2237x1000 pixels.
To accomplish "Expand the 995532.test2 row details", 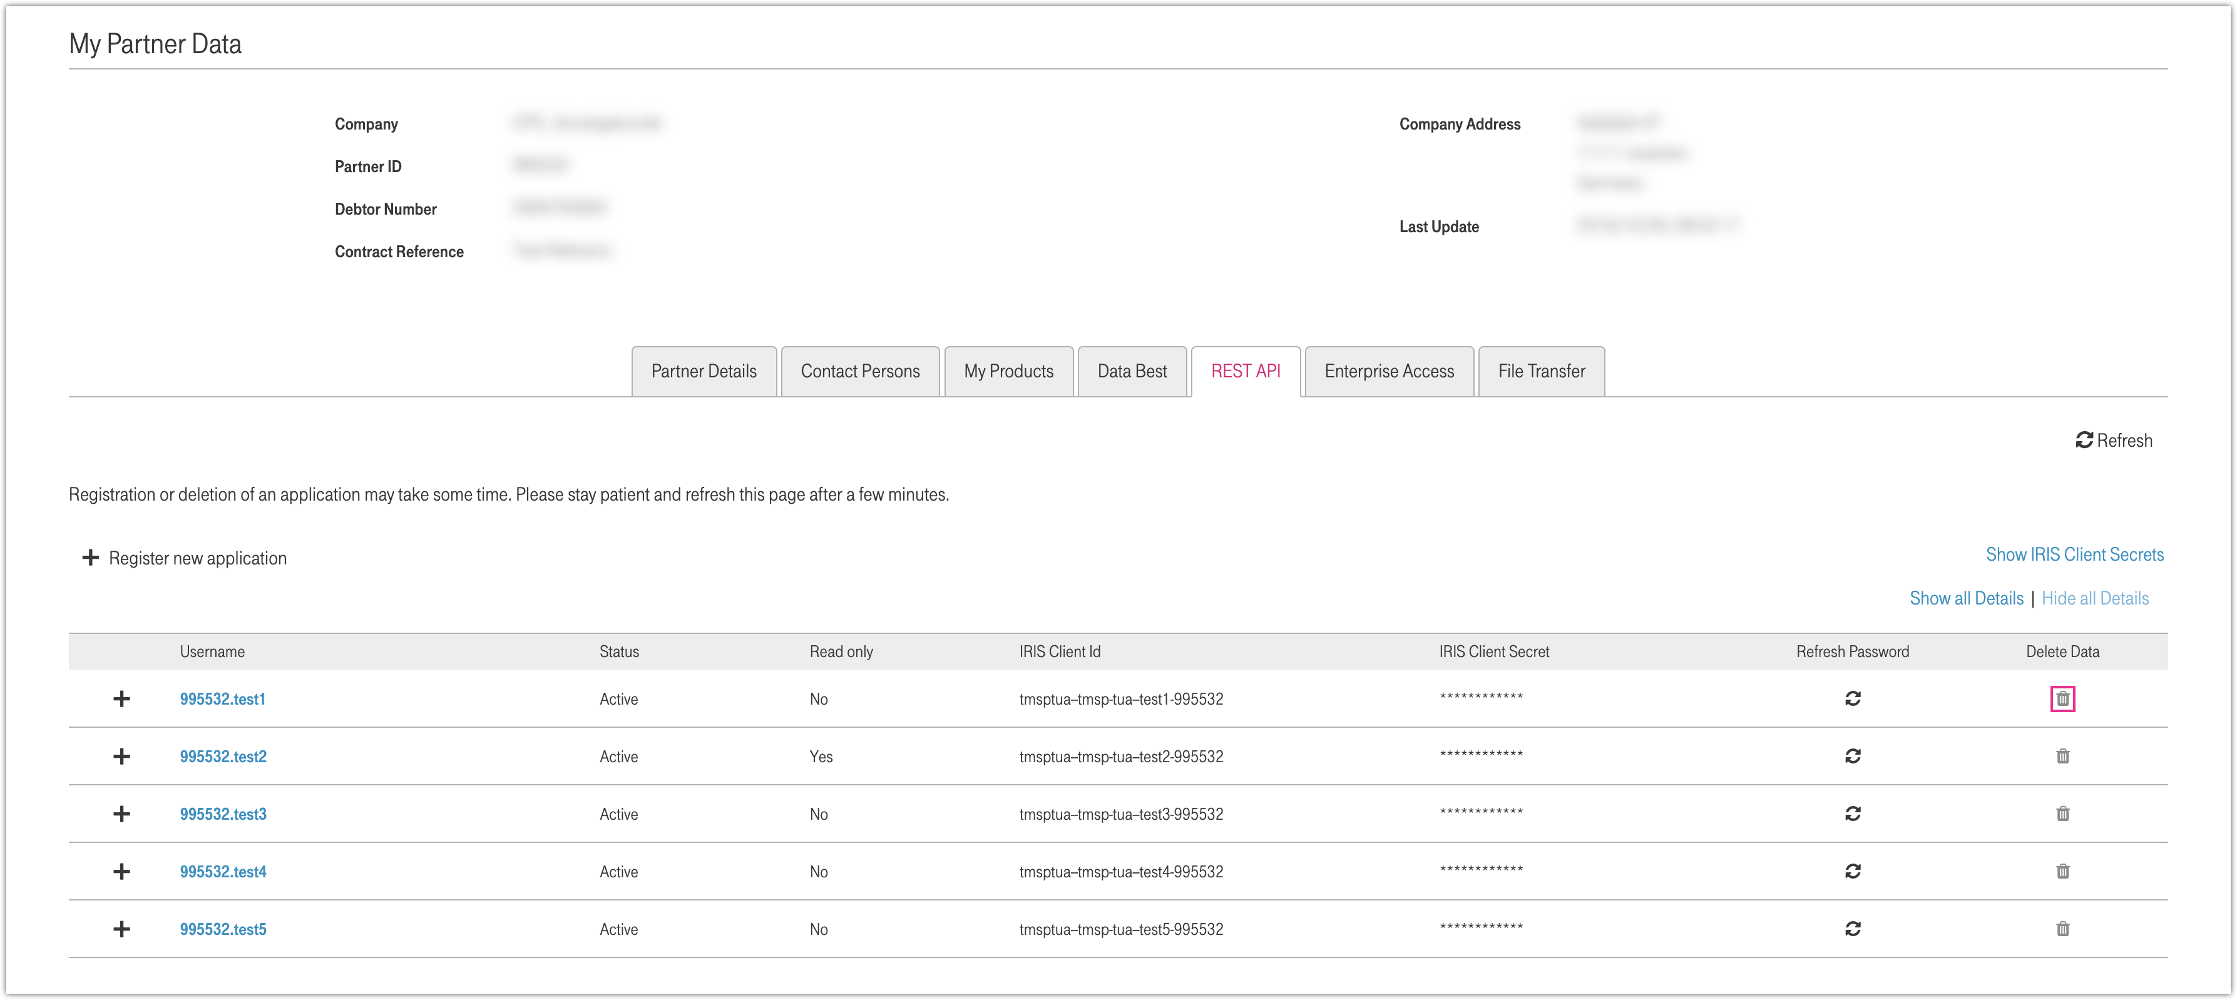I will 121,756.
